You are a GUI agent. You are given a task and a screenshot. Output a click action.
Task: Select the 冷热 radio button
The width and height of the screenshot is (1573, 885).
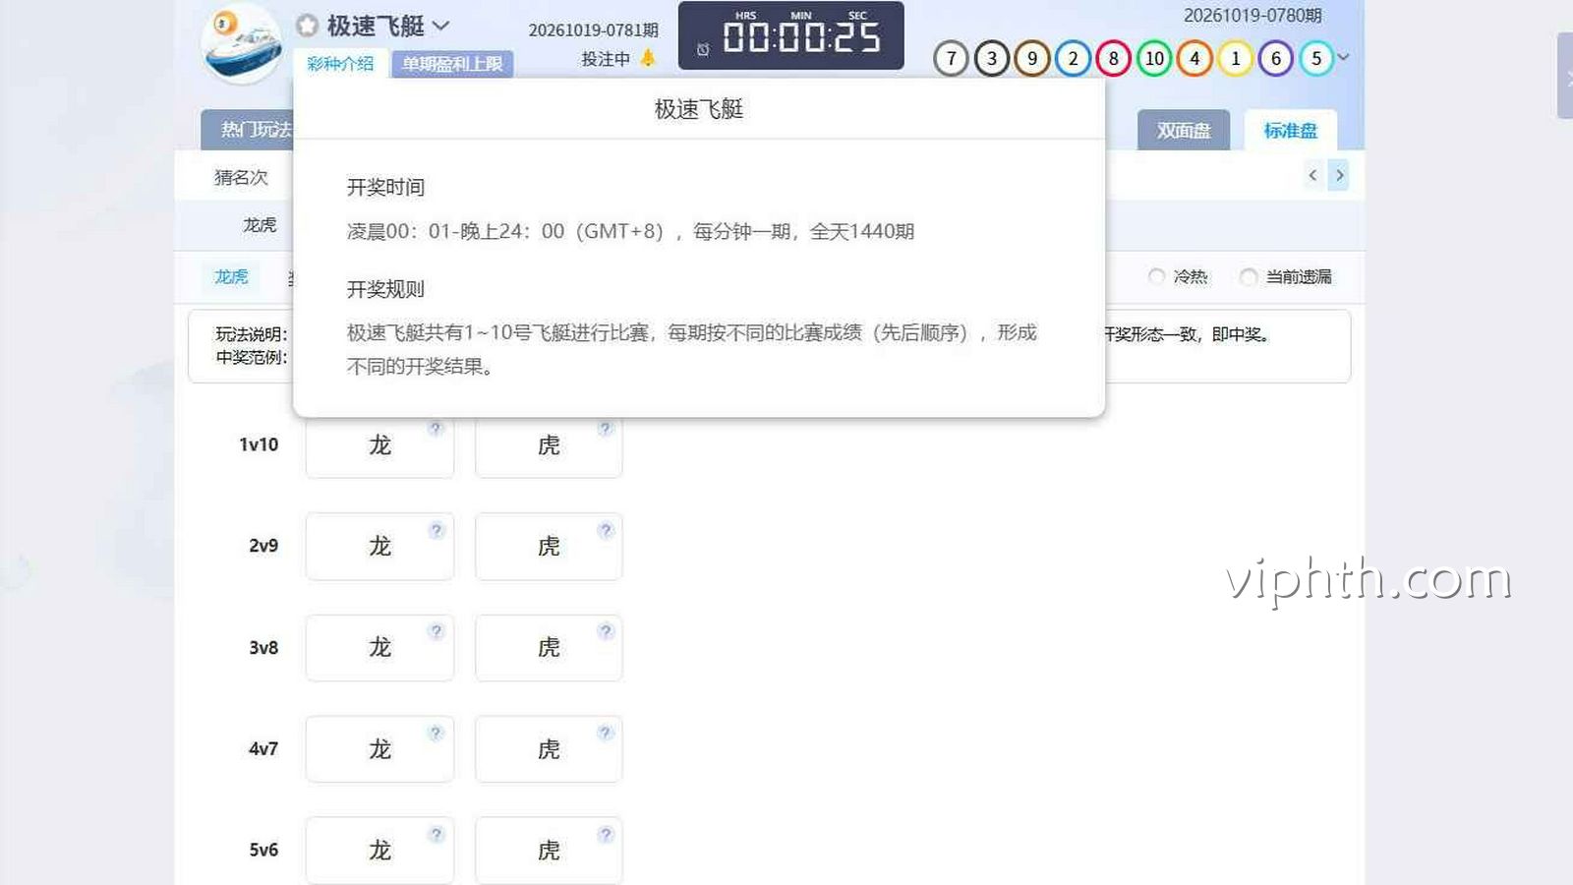click(x=1157, y=276)
